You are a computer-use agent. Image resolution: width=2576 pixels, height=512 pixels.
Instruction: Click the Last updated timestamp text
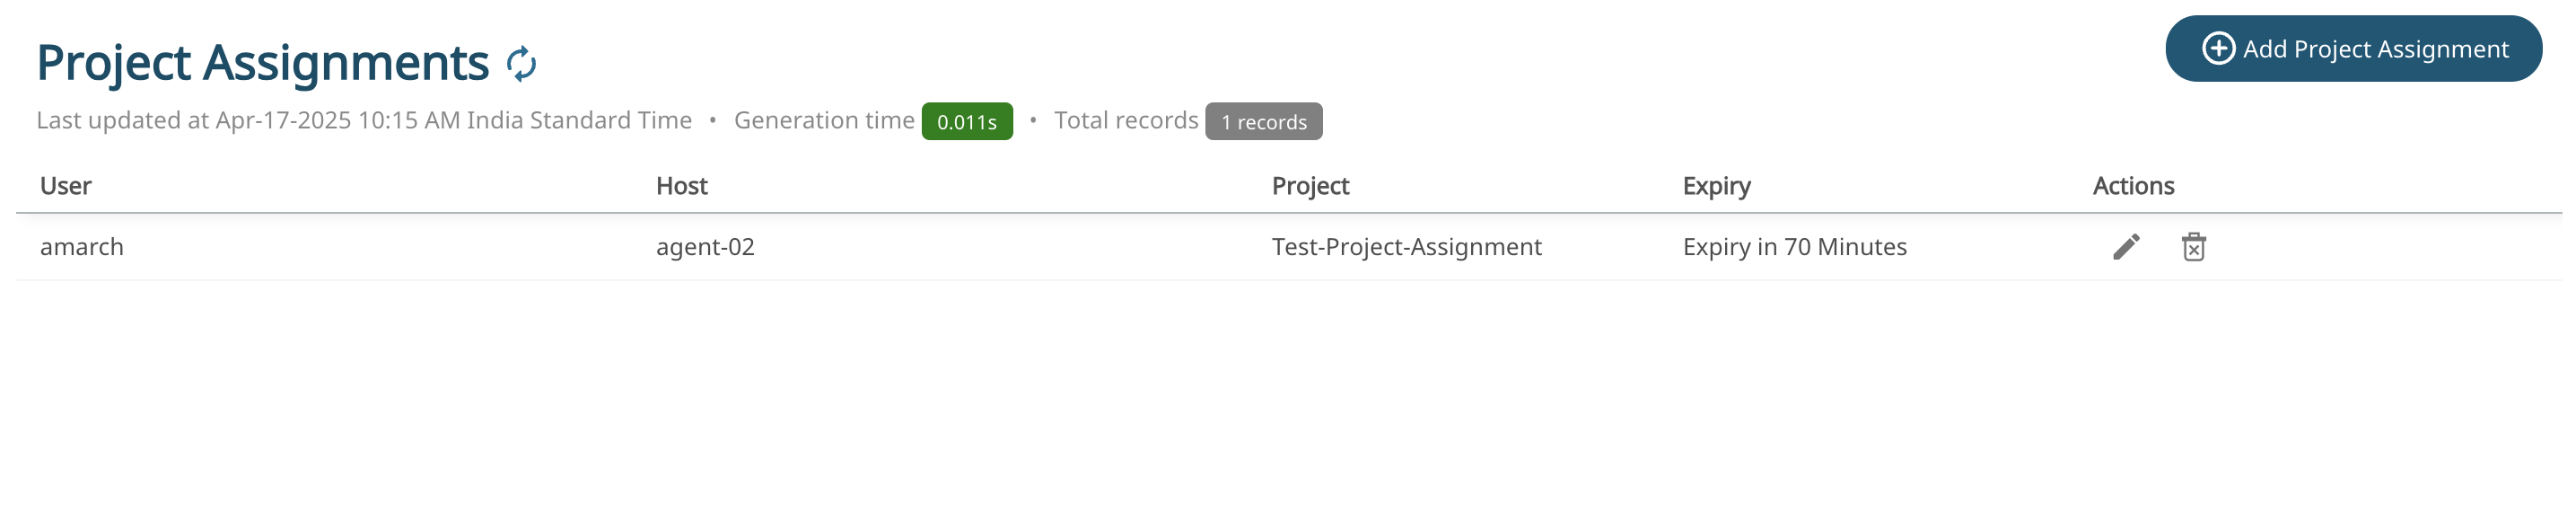click(364, 121)
